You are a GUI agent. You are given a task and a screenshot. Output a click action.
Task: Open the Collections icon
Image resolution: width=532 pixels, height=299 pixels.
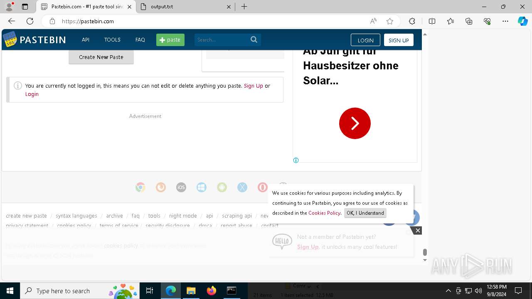[x=469, y=21]
